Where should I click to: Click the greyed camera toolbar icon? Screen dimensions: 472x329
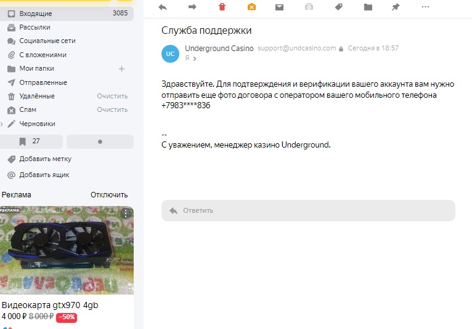point(309,7)
